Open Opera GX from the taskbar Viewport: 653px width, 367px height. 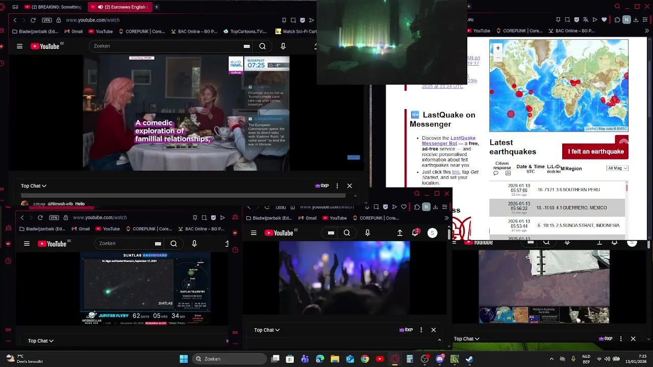[x=395, y=359]
